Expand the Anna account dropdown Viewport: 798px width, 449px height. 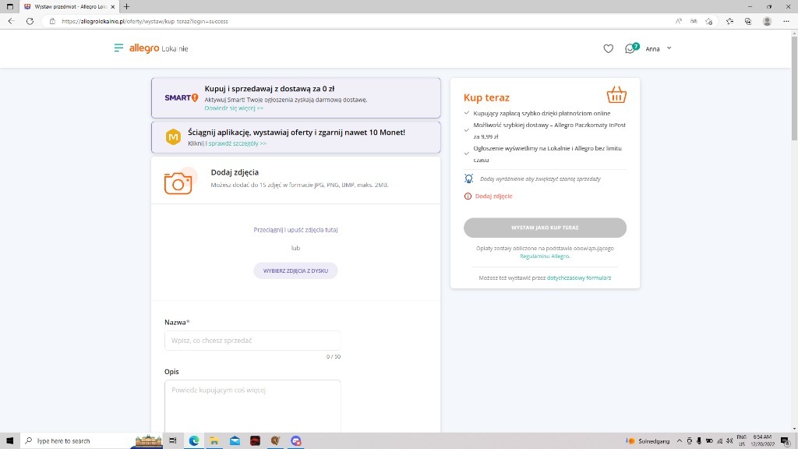click(x=659, y=48)
